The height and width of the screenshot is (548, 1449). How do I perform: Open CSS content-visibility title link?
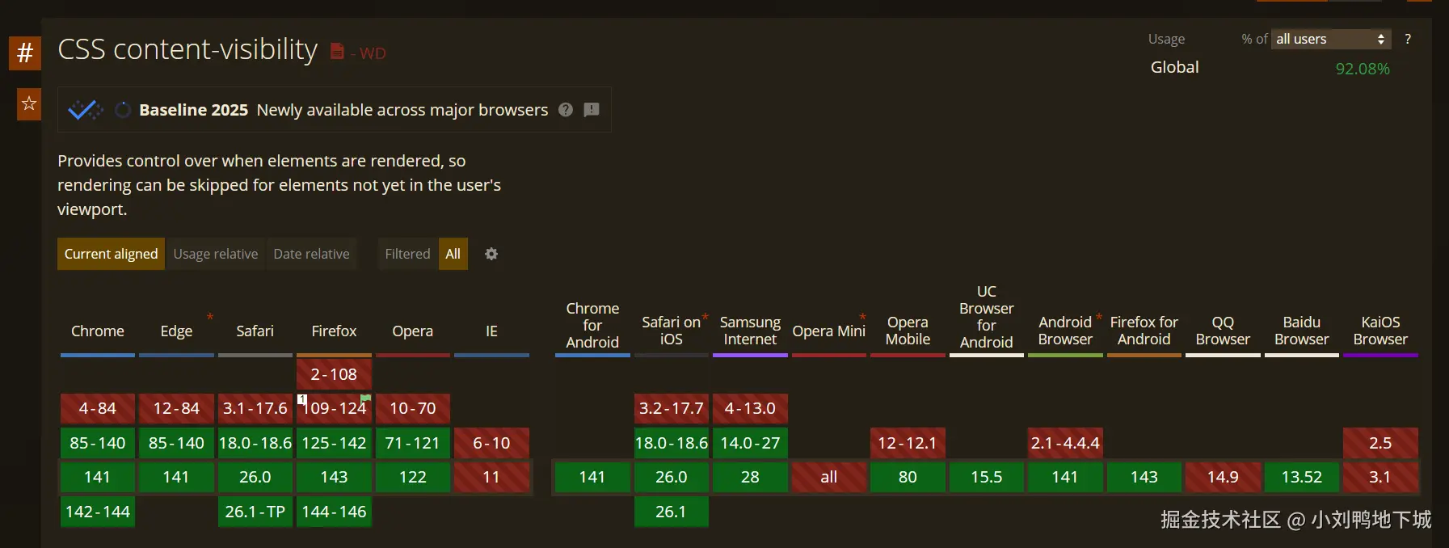(187, 50)
